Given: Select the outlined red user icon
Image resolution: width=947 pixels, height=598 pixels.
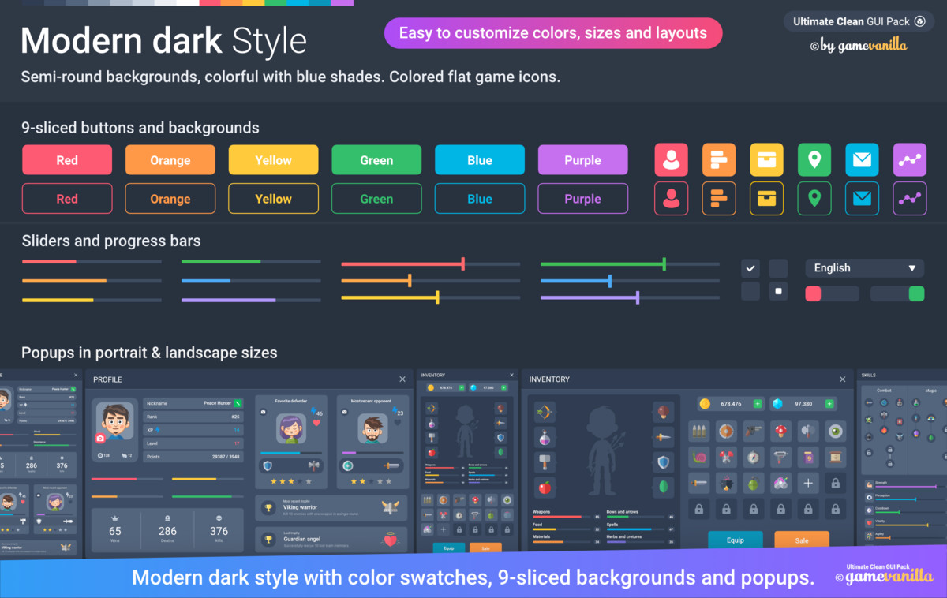Looking at the screenshot, I should tap(672, 198).
